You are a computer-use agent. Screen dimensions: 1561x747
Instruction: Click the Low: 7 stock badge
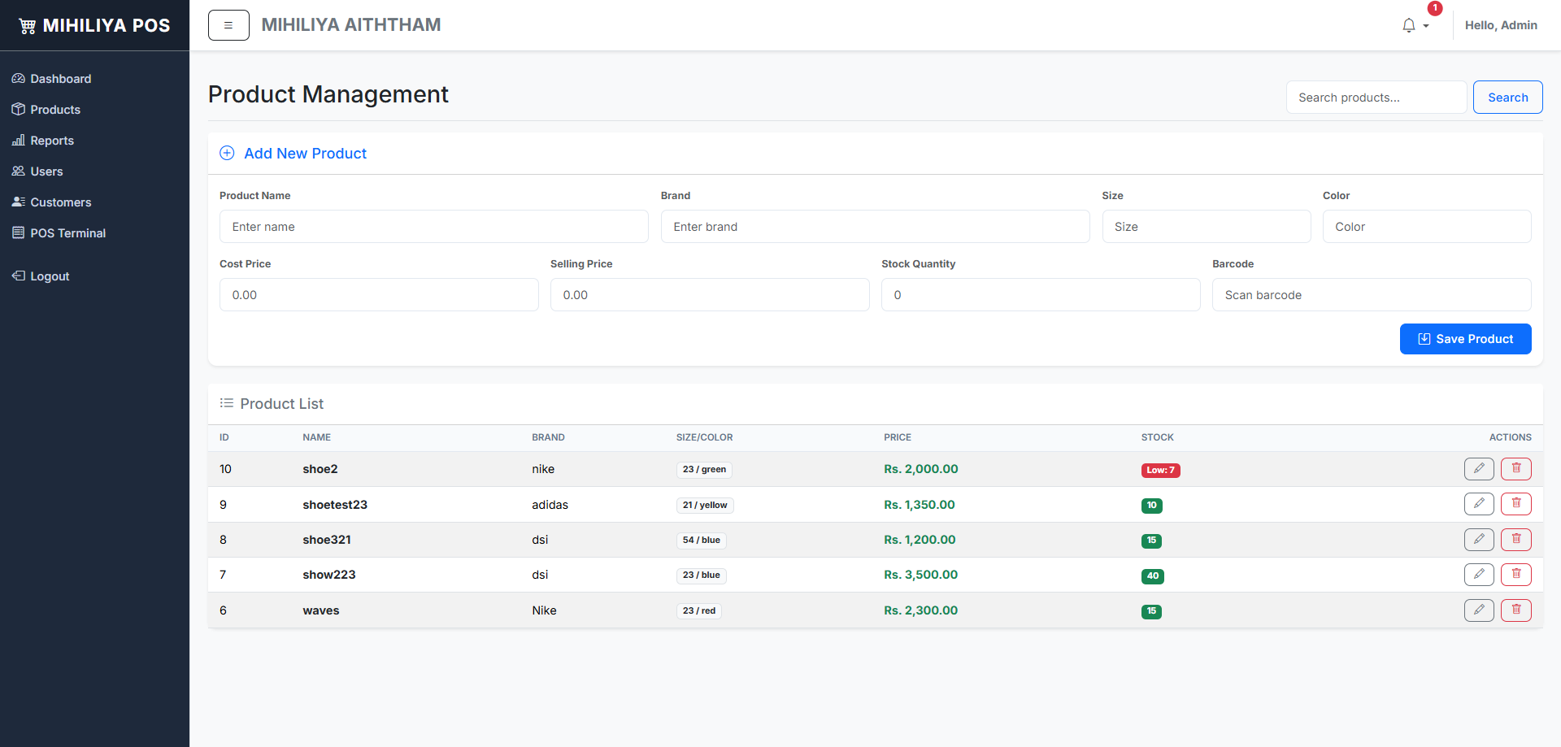click(x=1160, y=470)
